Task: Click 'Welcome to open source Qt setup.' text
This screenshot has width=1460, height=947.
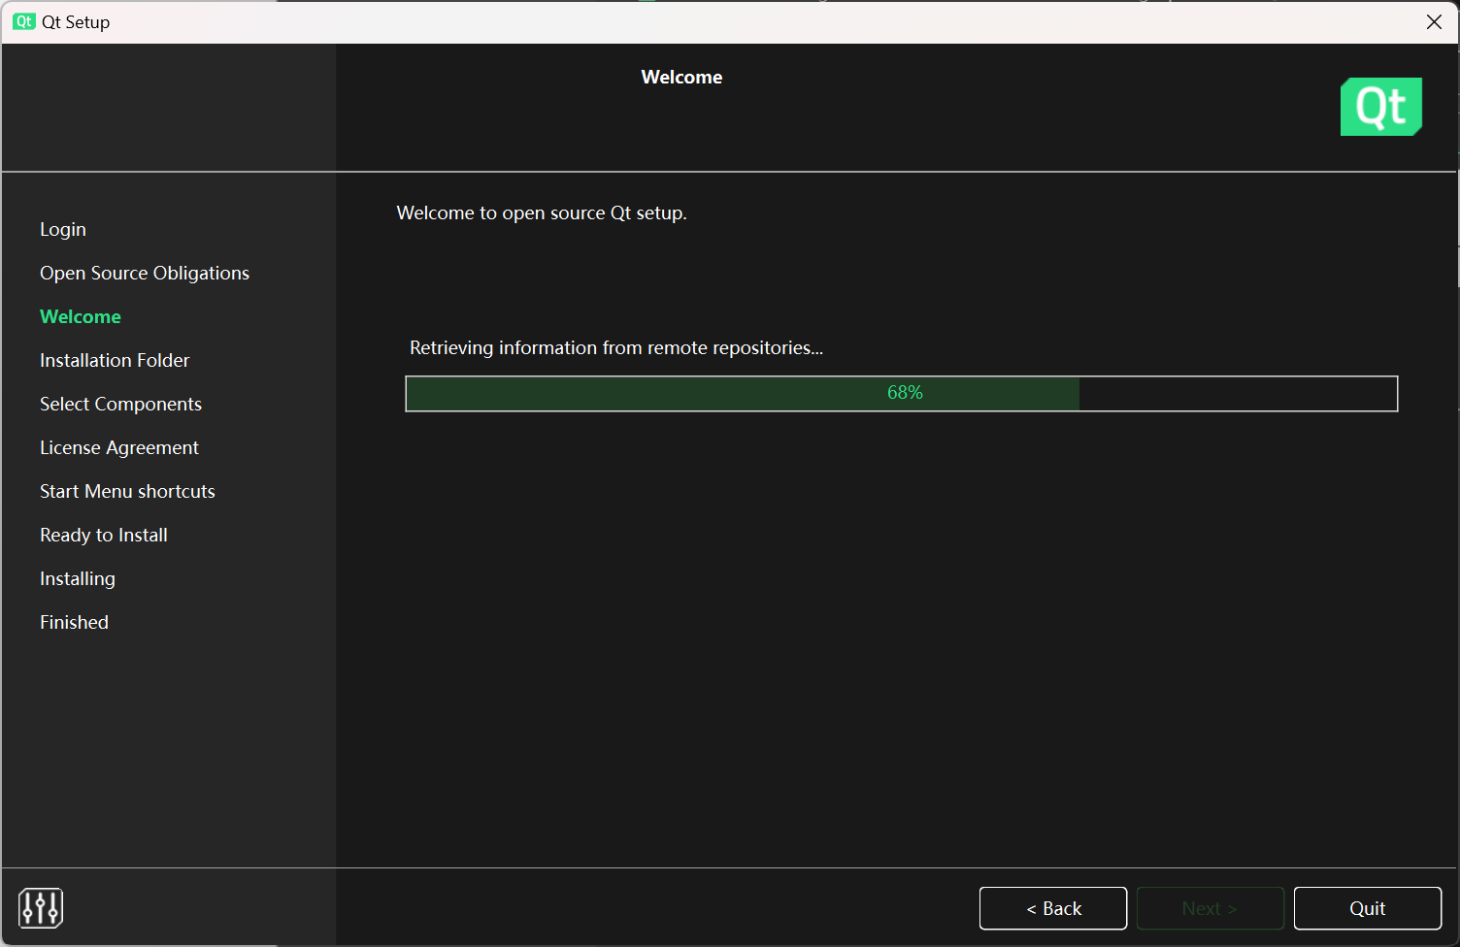Action: [542, 212]
